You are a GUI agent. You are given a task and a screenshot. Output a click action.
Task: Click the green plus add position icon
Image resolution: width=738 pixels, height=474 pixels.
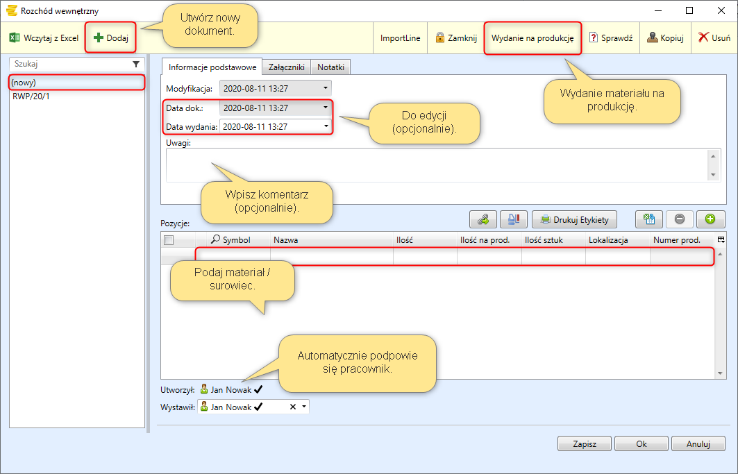pyautogui.click(x=710, y=219)
